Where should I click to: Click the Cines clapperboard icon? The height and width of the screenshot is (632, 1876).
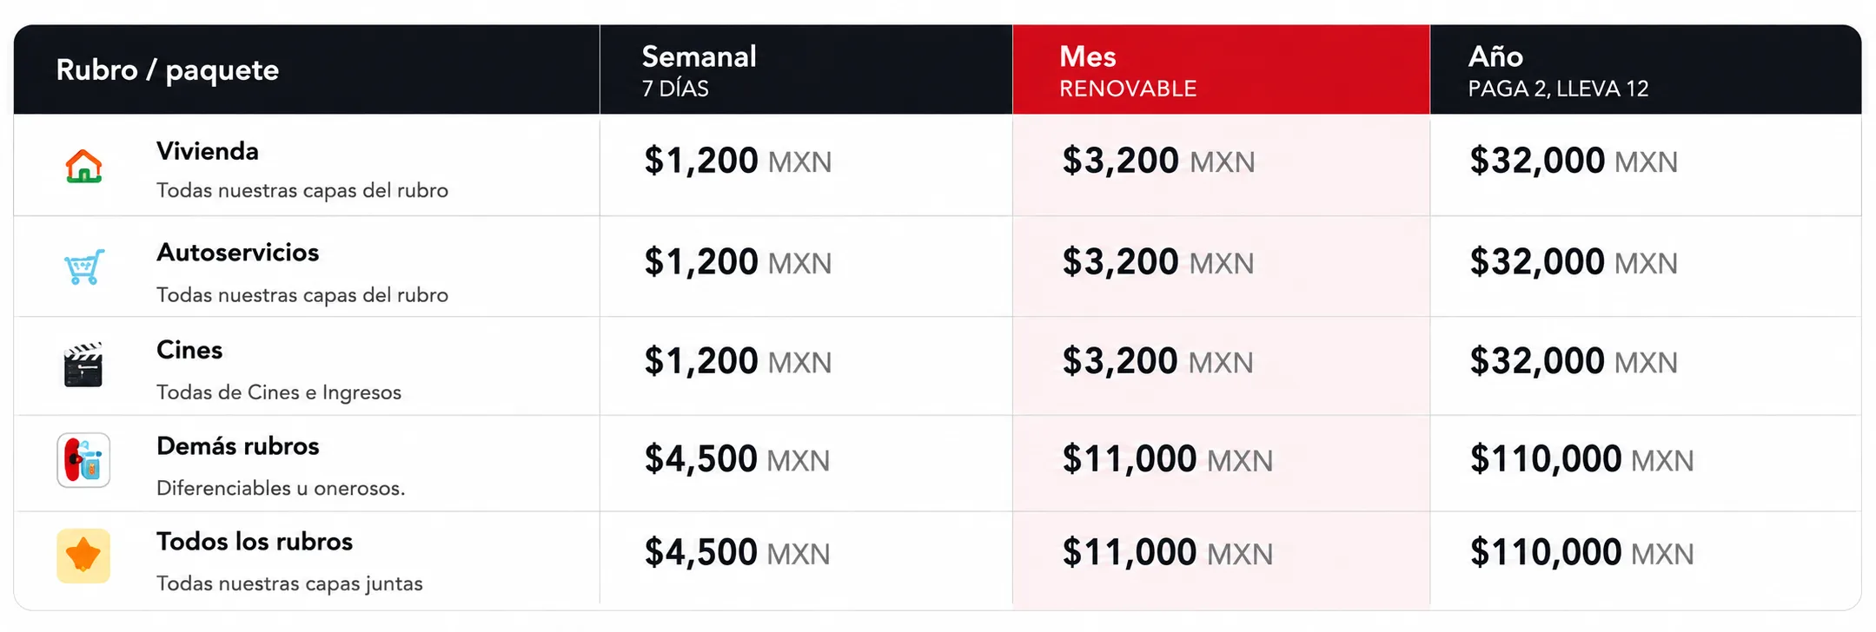coord(83,365)
